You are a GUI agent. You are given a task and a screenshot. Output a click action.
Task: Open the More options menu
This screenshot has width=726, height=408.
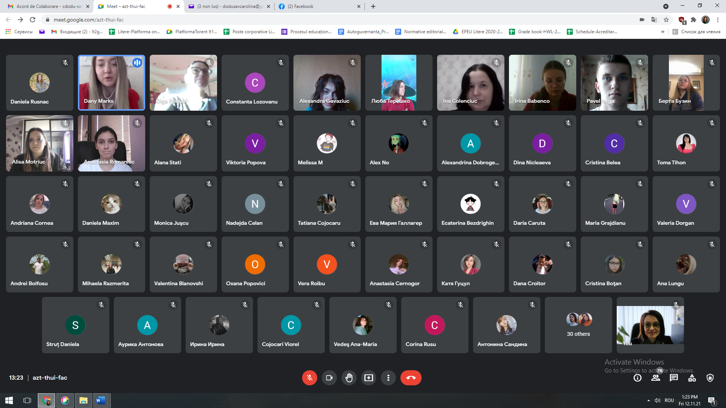[x=388, y=377]
